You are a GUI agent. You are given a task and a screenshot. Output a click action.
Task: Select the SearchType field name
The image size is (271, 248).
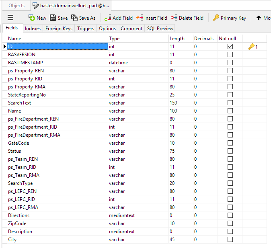[x=20, y=183]
